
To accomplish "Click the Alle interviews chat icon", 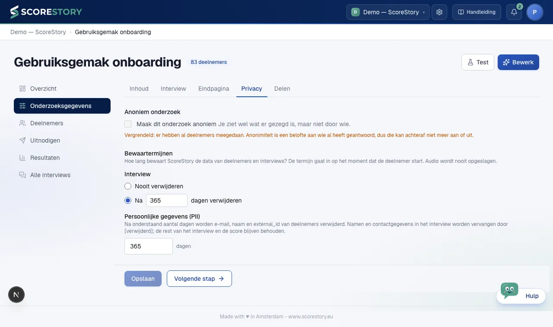I will (22, 175).
